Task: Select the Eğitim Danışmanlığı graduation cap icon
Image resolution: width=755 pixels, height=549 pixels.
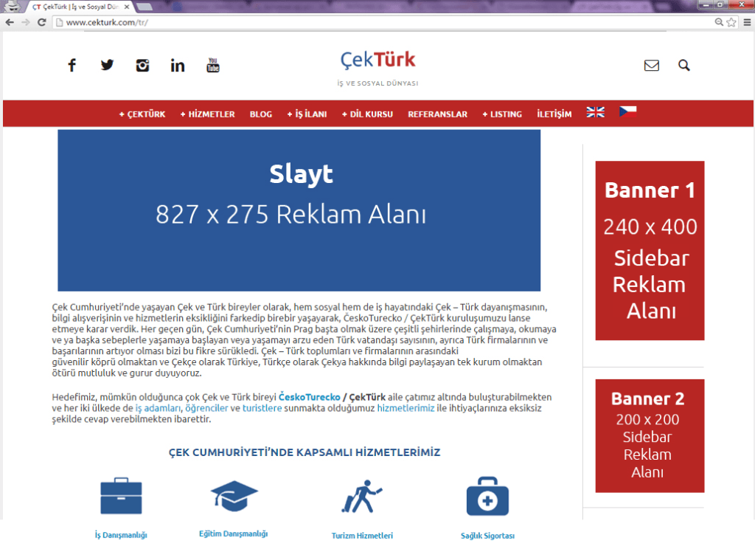Action: coord(233,494)
